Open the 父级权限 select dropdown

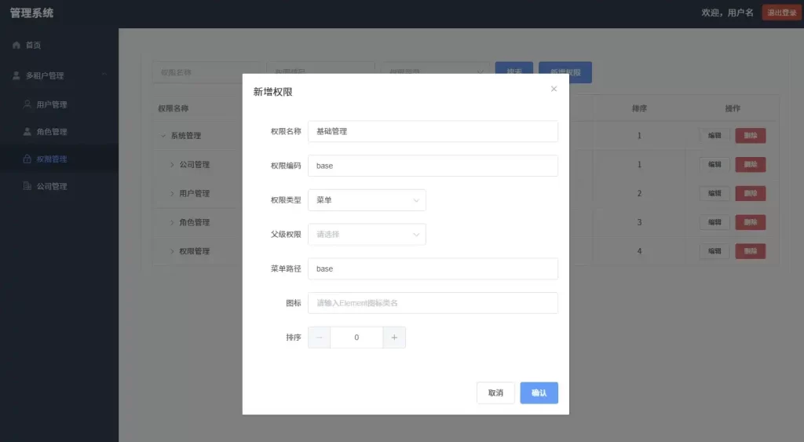coord(367,234)
